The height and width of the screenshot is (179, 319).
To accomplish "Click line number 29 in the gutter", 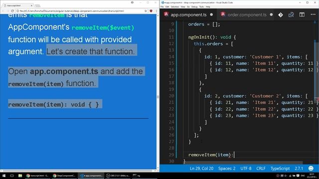I will 171,155.
